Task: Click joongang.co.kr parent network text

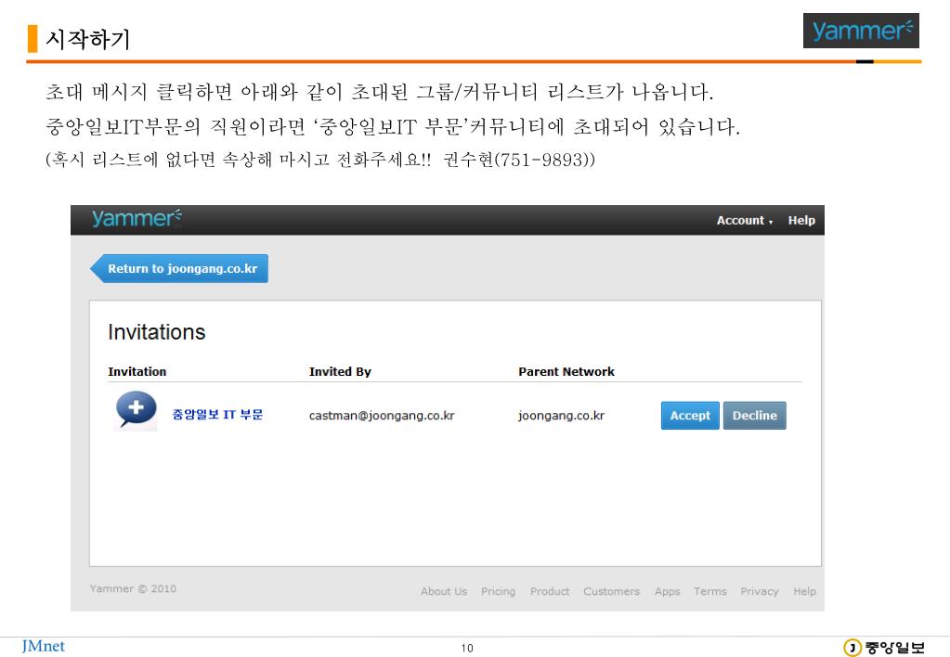Action: click(561, 416)
